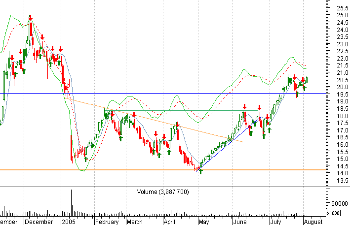Click the 'April' month label
The height and width of the screenshot is (225, 350).
pyautogui.click(x=169, y=222)
